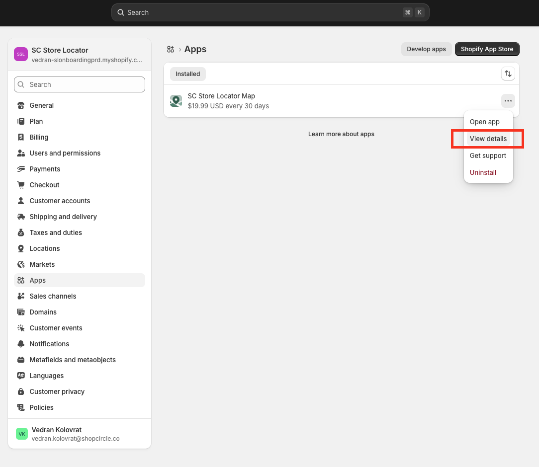
Task: Open the General settings icon
Action: click(x=21, y=105)
